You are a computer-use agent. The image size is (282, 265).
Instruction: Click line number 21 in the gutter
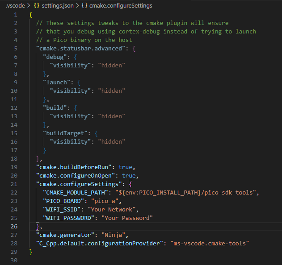14,184
